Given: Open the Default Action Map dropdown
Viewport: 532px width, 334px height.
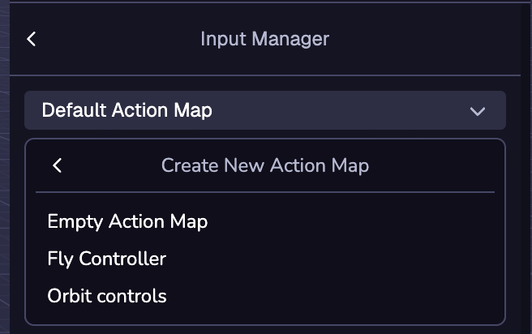Looking at the screenshot, I should (x=264, y=110).
